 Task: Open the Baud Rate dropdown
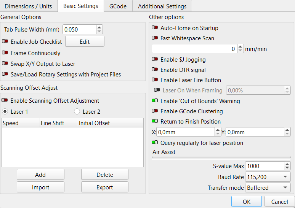pos(268,177)
